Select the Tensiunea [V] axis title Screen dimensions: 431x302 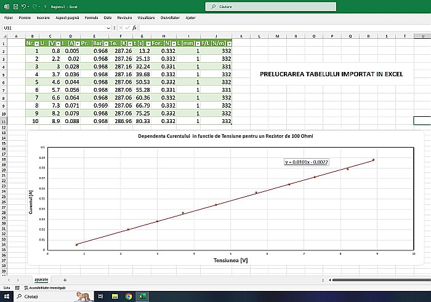(230, 260)
